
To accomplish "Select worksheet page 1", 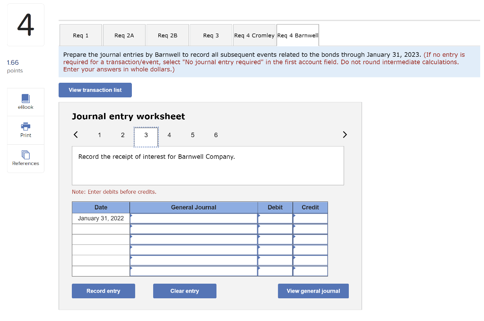I will pyautogui.click(x=99, y=135).
